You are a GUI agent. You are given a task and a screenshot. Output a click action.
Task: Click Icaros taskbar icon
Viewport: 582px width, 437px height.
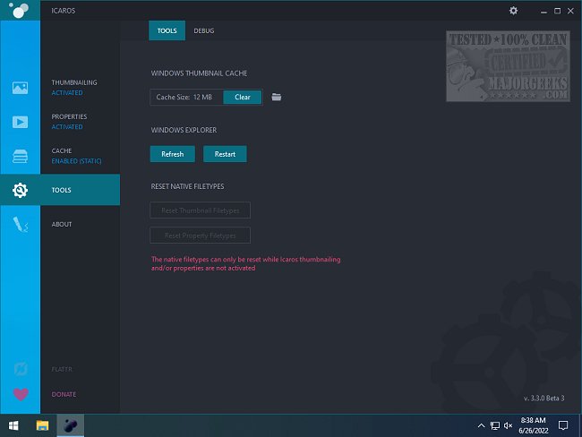[71, 425]
